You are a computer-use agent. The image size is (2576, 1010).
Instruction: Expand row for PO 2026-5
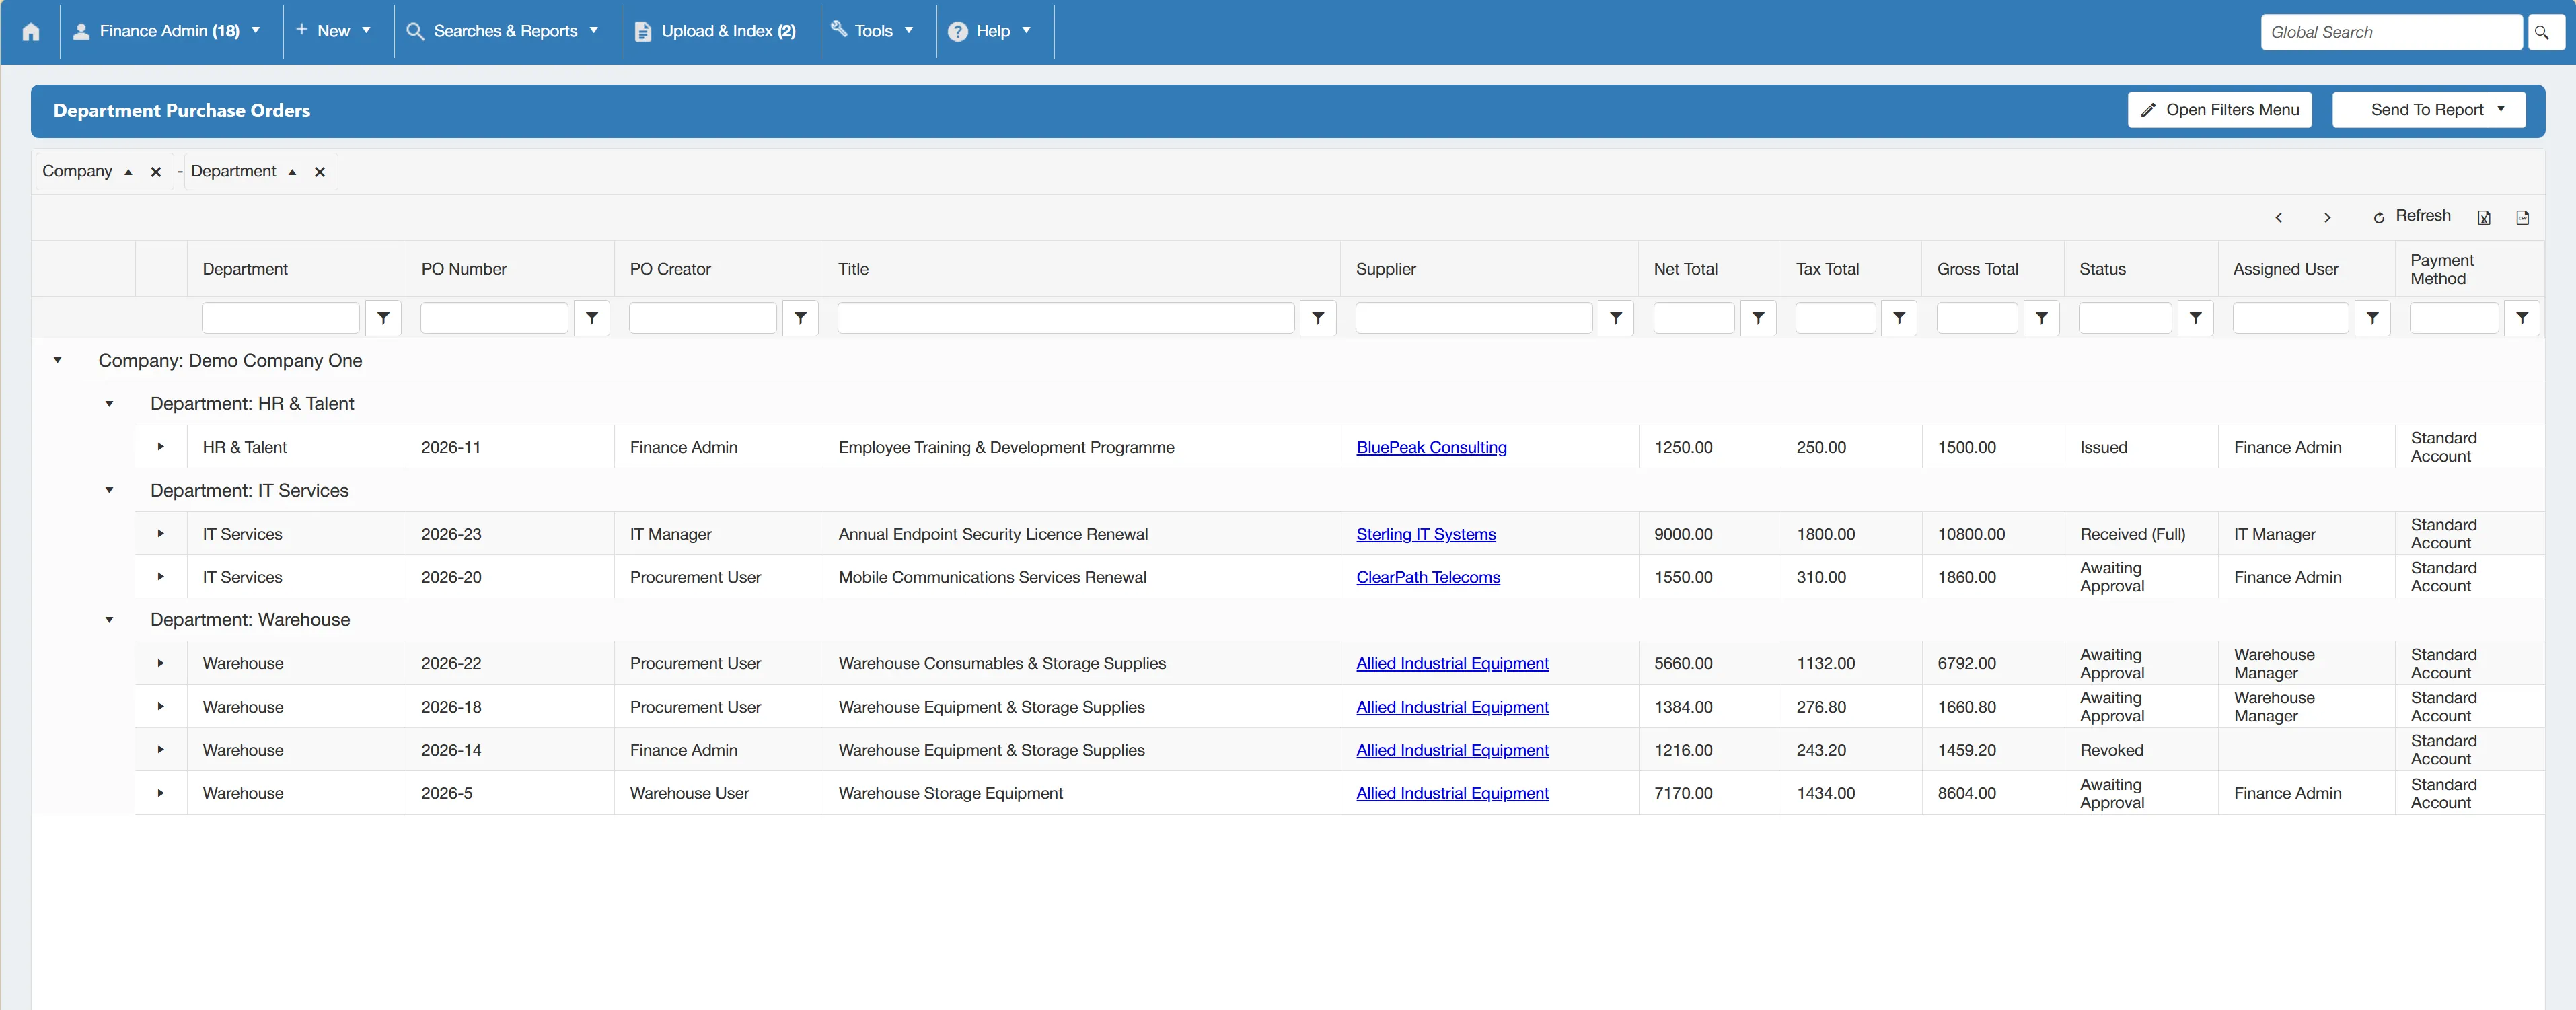[x=160, y=793]
